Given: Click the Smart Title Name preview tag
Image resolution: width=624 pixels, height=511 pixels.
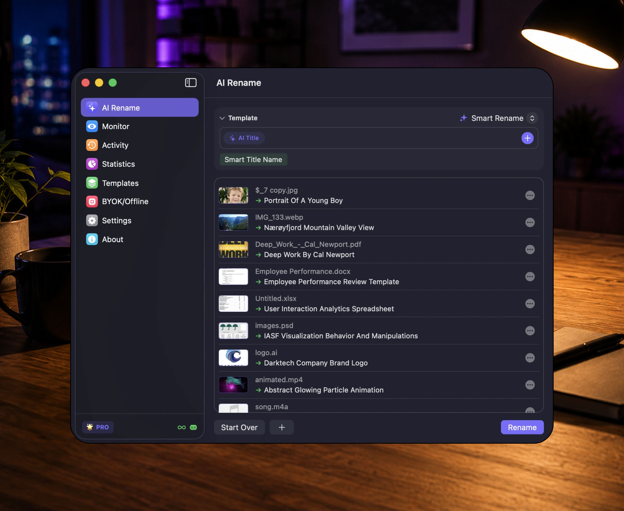Looking at the screenshot, I should [x=253, y=160].
